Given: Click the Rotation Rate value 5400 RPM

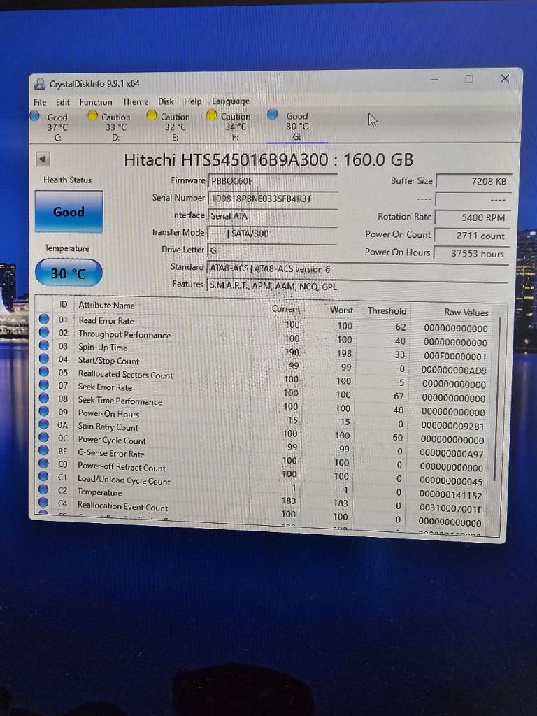Looking at the screenshot, I should point(472,217).
